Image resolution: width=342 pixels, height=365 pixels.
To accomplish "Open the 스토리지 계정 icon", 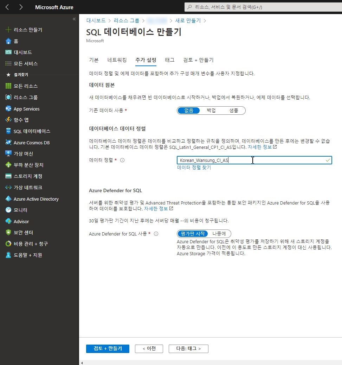I will point(8,176).
